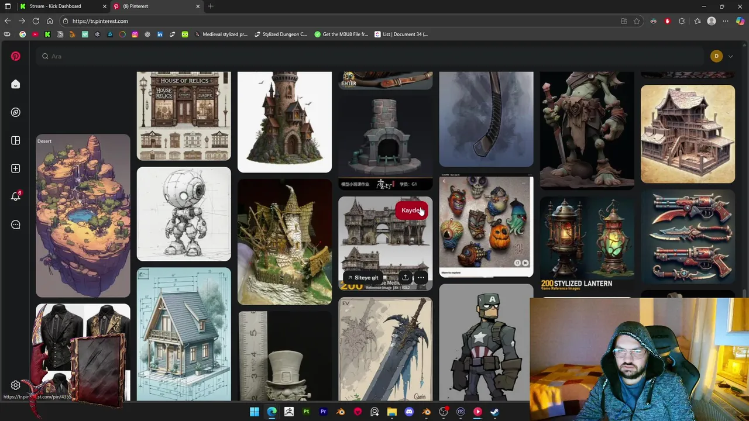The width and height of the screenshot is (749, 421).
Task: Open the Google bookmark icon
Action: tap(22, 34)
